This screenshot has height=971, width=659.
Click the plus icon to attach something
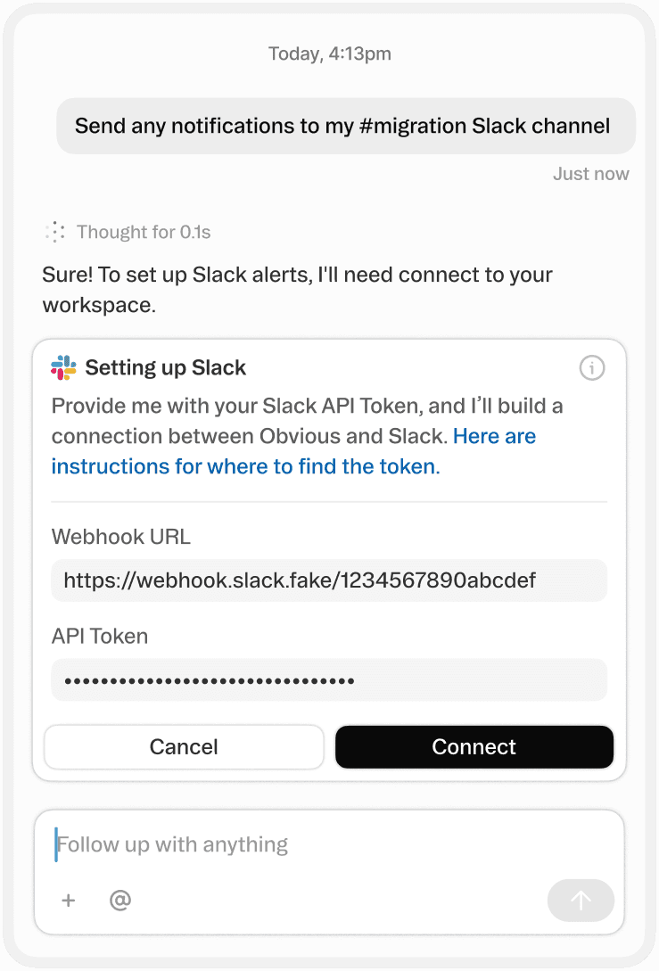(68, 901)
